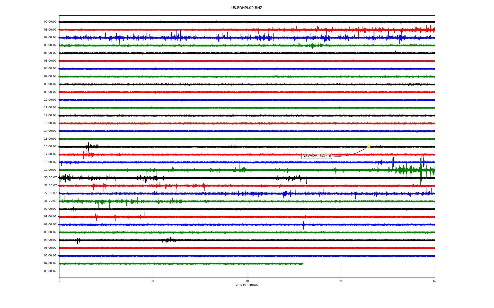Click the NEVADA, 3.1 ml annotation label

tap(316, 156)
